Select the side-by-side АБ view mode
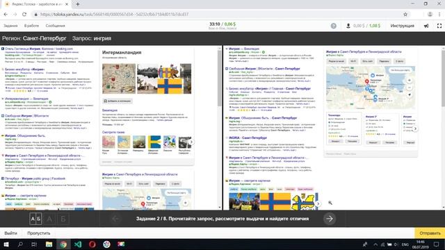 point(35,219)
